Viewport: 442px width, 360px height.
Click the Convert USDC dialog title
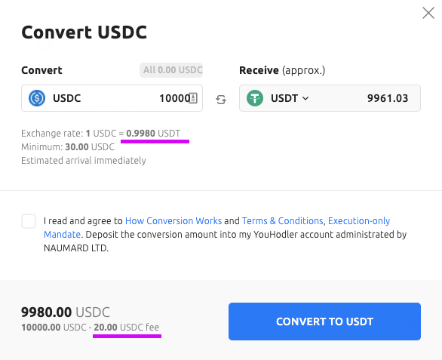click(x=84, y=32)
